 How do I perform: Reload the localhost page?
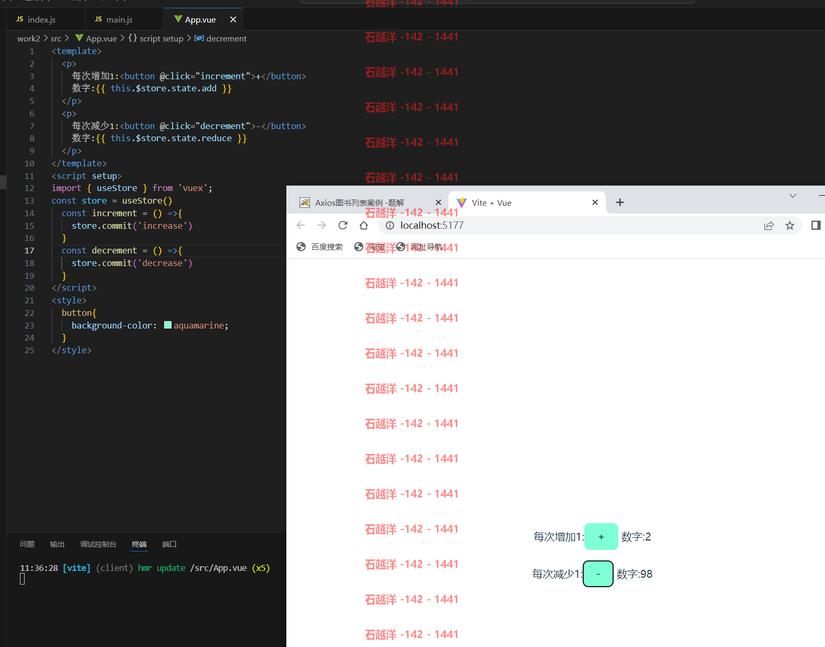342,225
